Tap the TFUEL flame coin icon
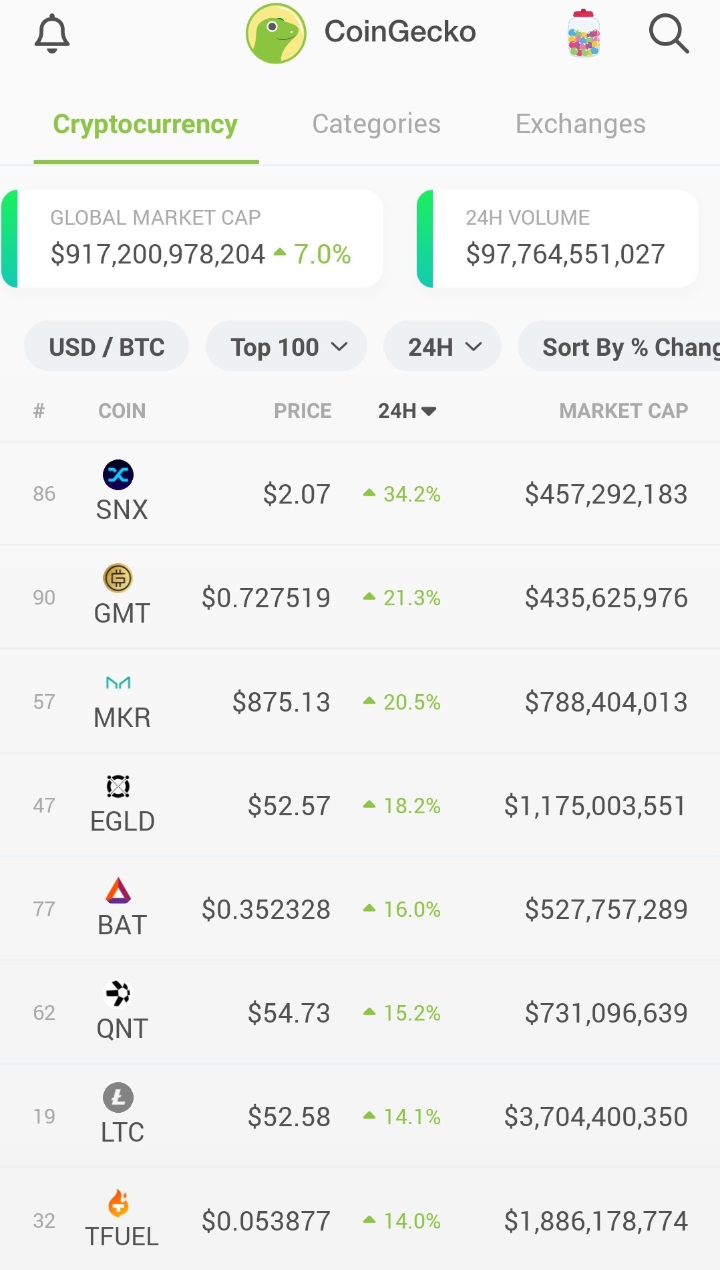 (x=118, y=1202)
